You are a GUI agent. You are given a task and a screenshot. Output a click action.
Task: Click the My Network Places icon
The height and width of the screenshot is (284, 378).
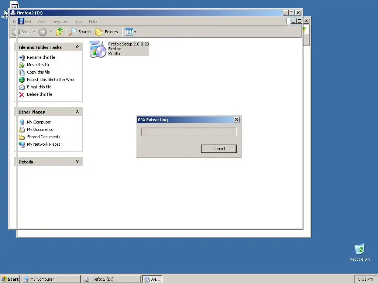click(x=22, y=145)
